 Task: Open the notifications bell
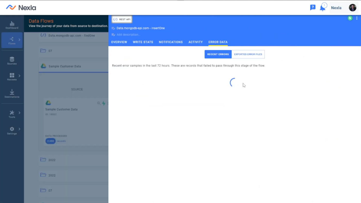click(x=323, y=7)
